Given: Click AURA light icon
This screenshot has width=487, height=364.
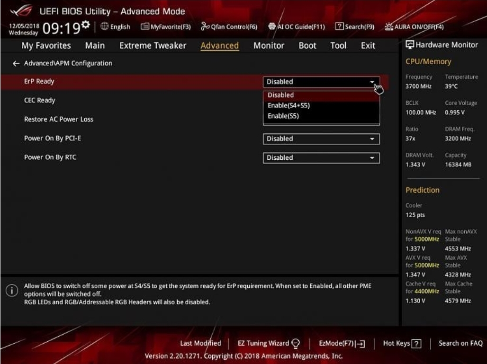Looking at the screenshot, I should tap(389, 26).
